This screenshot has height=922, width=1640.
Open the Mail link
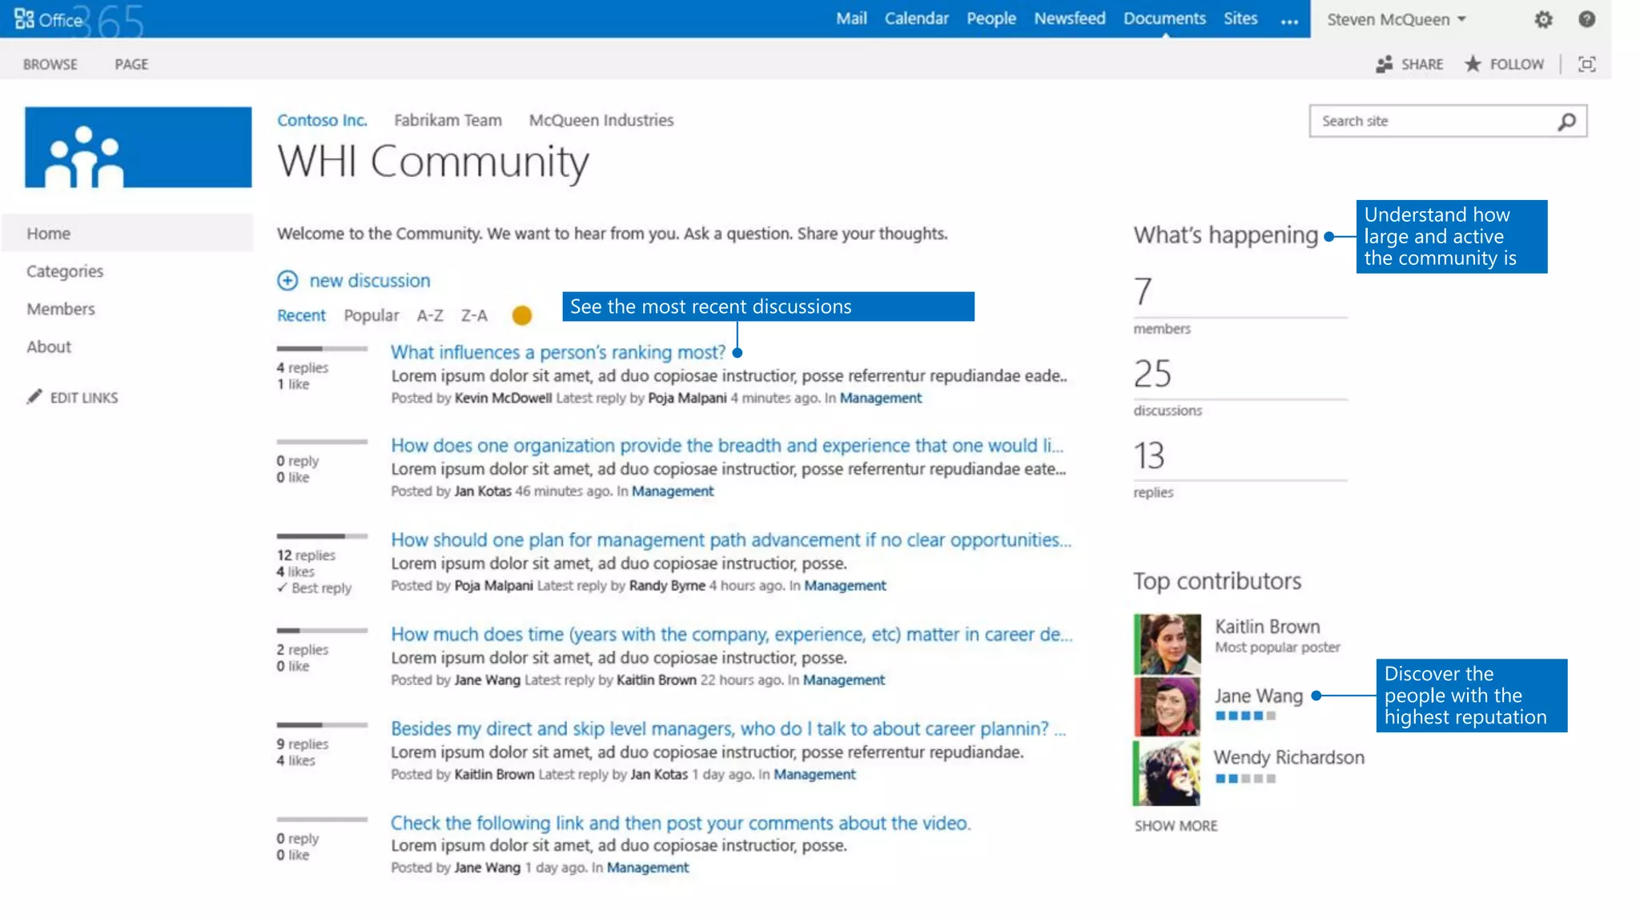851,18
